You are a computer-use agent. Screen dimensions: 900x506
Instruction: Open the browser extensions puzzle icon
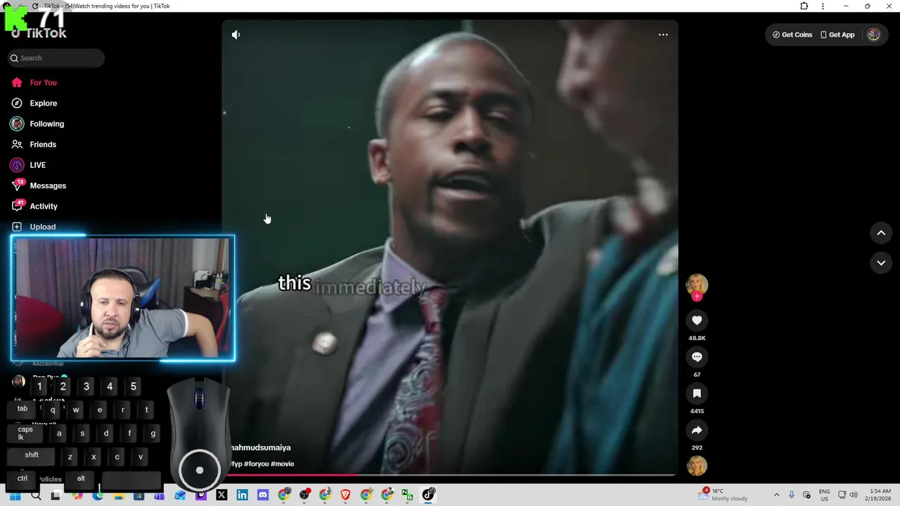tap(804, 6)
